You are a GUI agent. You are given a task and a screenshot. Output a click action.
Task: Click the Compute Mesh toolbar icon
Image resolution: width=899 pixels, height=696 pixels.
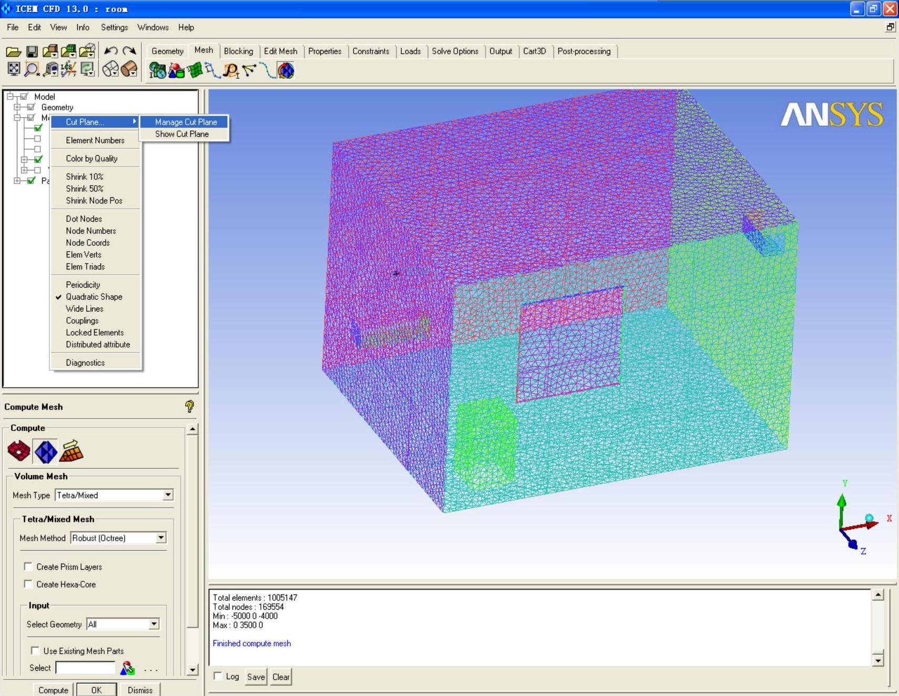(286, 70)
